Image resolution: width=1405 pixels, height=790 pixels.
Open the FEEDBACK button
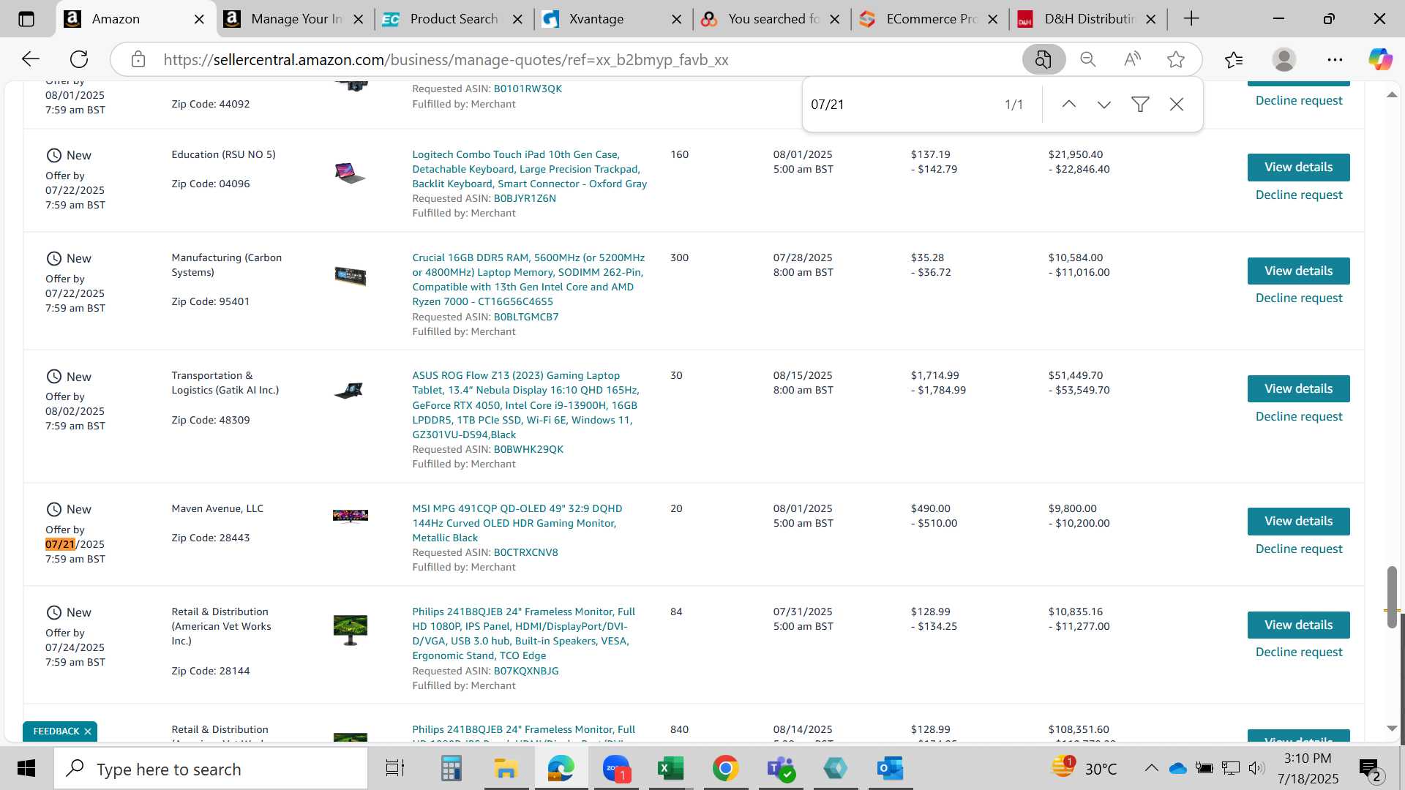coord(56,731)
